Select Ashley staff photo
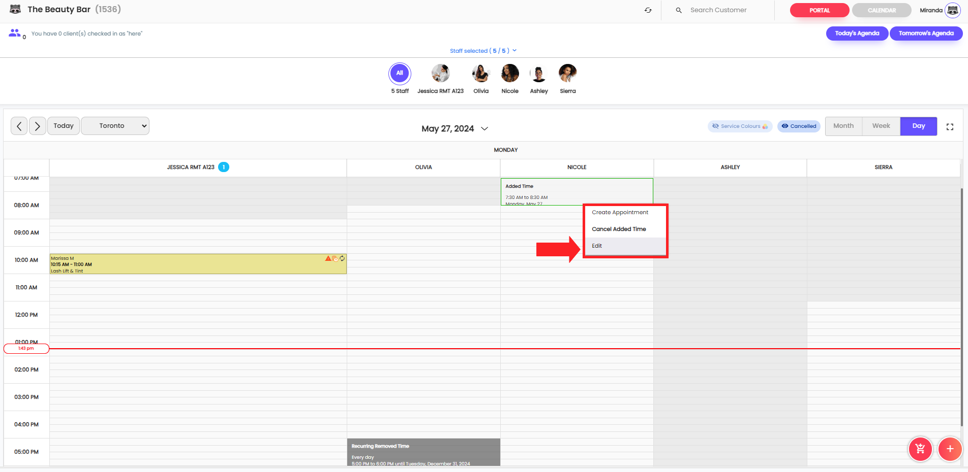The height and width of the screenshot is (472, 968). pos(539,73)
